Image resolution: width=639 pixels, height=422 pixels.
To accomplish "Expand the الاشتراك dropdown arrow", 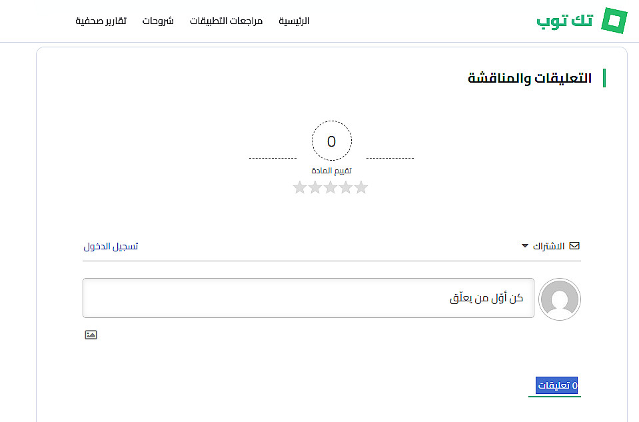I will pyautogui.click(x=525, y=246).
